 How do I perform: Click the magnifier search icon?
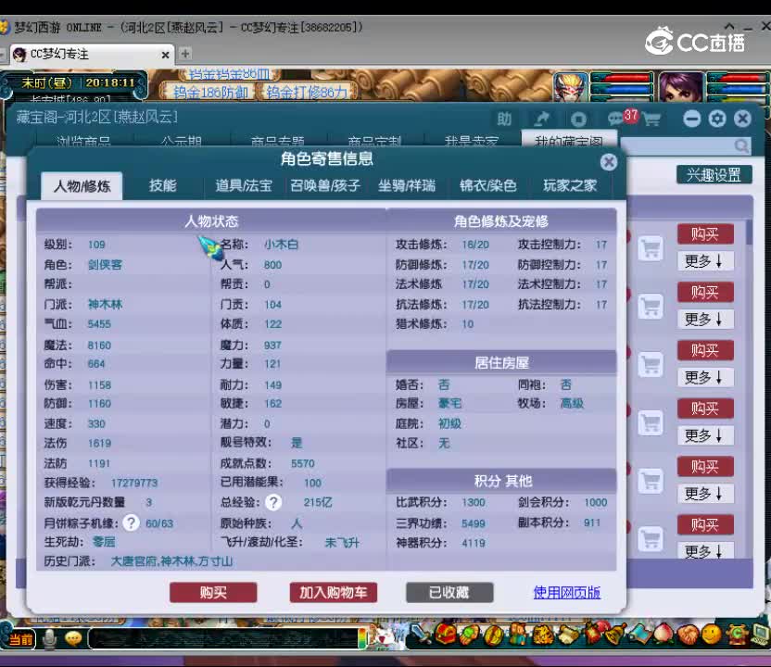(x=741, y=145)
